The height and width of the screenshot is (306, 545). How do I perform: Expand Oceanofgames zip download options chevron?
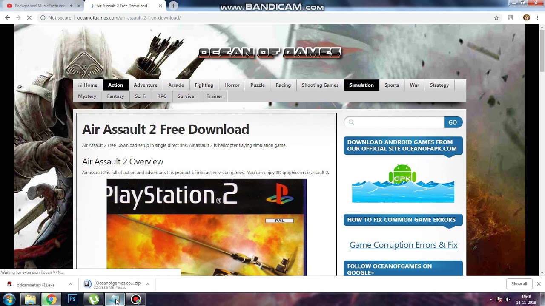(x=148, y=284)
